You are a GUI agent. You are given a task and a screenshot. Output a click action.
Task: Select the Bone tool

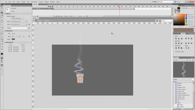pyautogui.click(x=2, y=37)
